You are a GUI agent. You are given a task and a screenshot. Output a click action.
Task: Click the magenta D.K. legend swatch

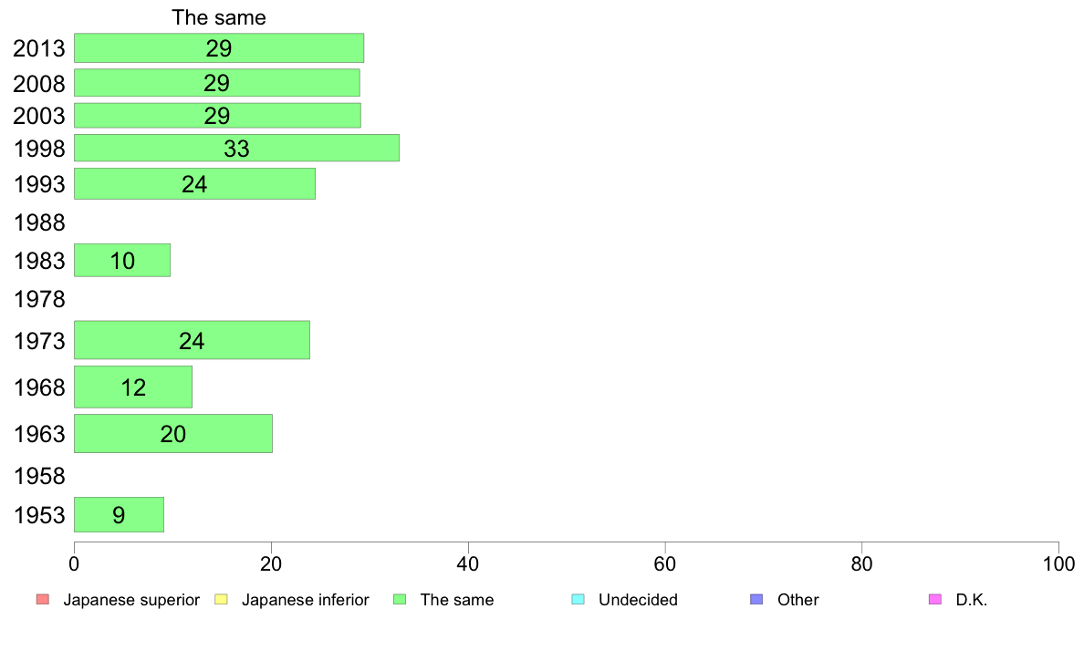934,599
